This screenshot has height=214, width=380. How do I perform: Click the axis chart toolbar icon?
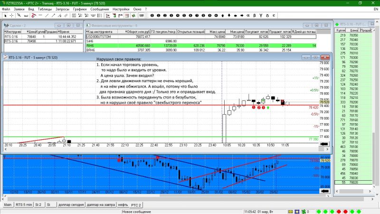click(x=108, y=16)
